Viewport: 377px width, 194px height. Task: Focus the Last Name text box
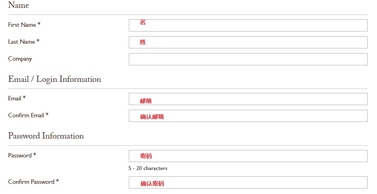(x=248, y=42)
